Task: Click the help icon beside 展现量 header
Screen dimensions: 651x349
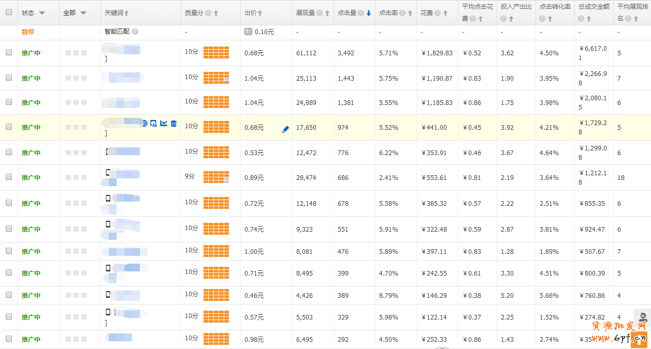Action: [x=320, y=13]
